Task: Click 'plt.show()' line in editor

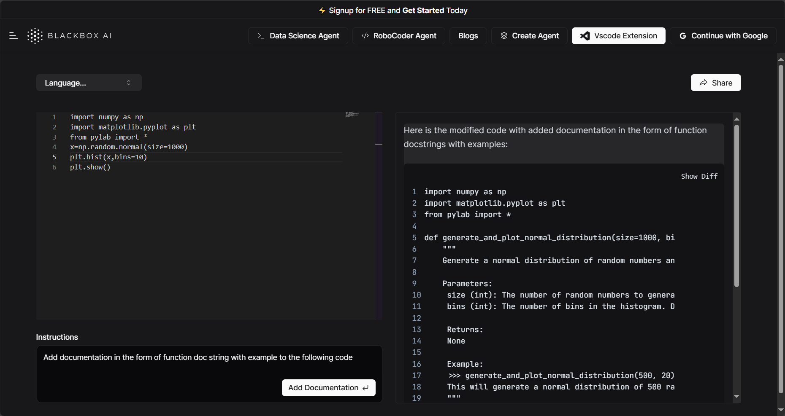Action: [90, 167]
